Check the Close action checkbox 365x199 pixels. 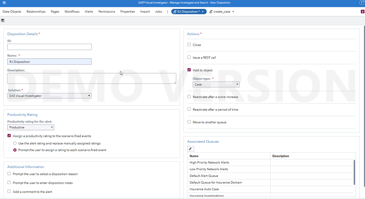(189, 44)
